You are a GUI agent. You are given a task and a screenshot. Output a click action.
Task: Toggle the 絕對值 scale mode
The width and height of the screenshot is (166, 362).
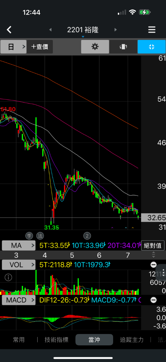(153, 245)
